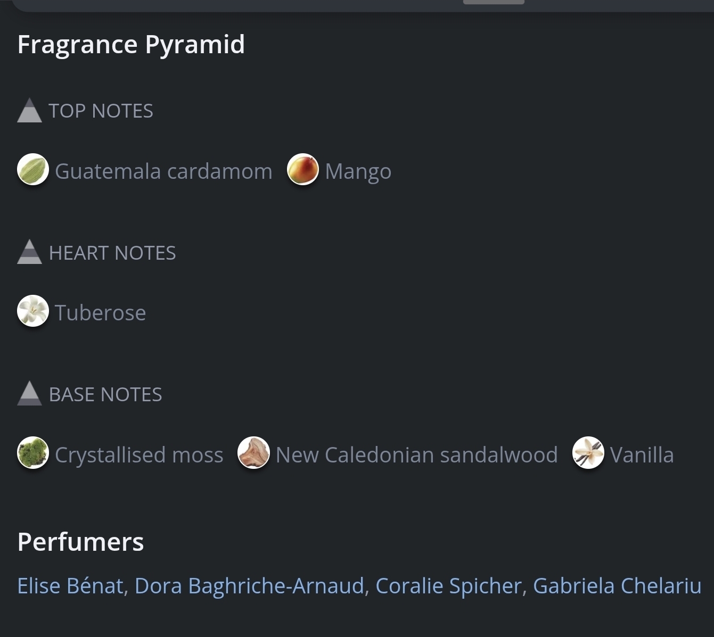Click the Fragrance Pyramid heading
This screenshot has height=637, width=714.
tap(131, 44)
